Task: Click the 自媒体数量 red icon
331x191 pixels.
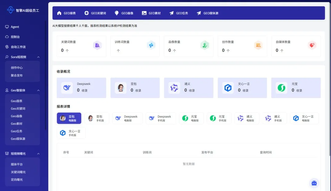Action: pos(312,46)
